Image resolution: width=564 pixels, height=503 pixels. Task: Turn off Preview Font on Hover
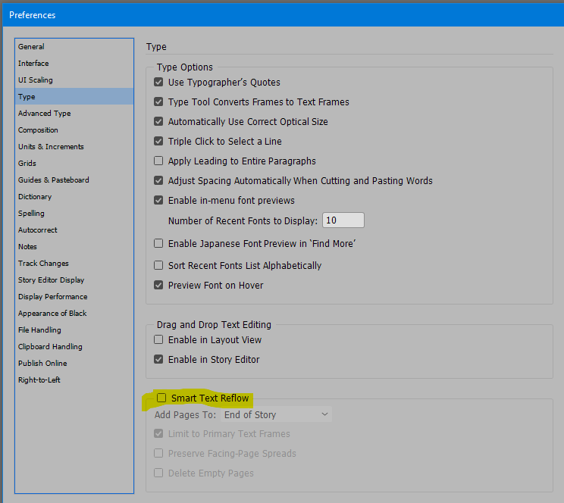pos(158,286)
